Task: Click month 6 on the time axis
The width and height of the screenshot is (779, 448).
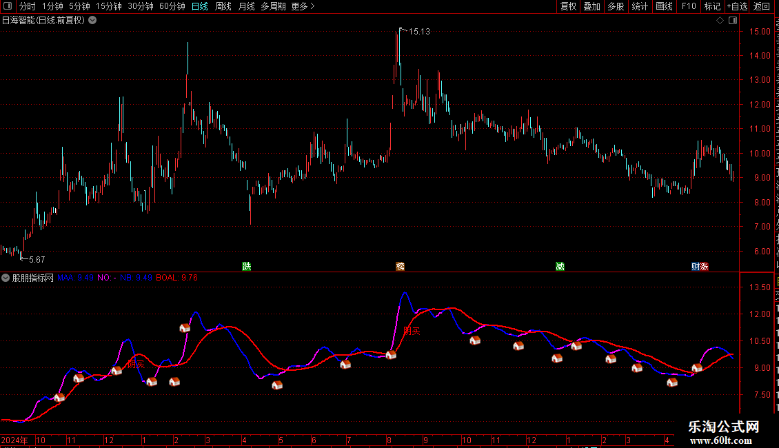Action: [314, 440]
